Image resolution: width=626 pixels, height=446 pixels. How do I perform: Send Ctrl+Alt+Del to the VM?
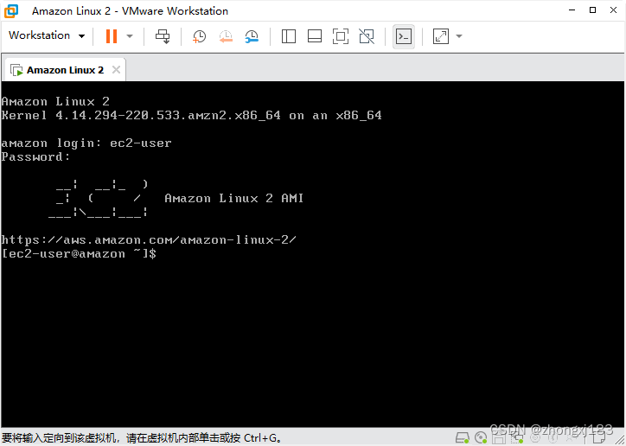[163, 36]
